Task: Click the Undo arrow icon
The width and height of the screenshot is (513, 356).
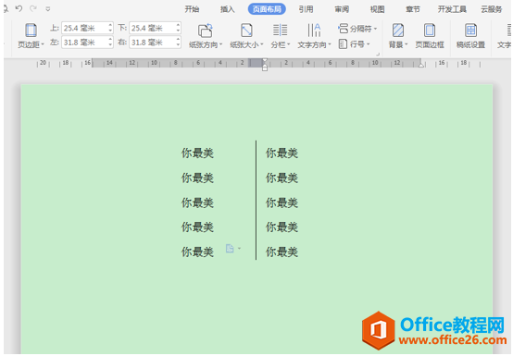Action: click(19, 8)
